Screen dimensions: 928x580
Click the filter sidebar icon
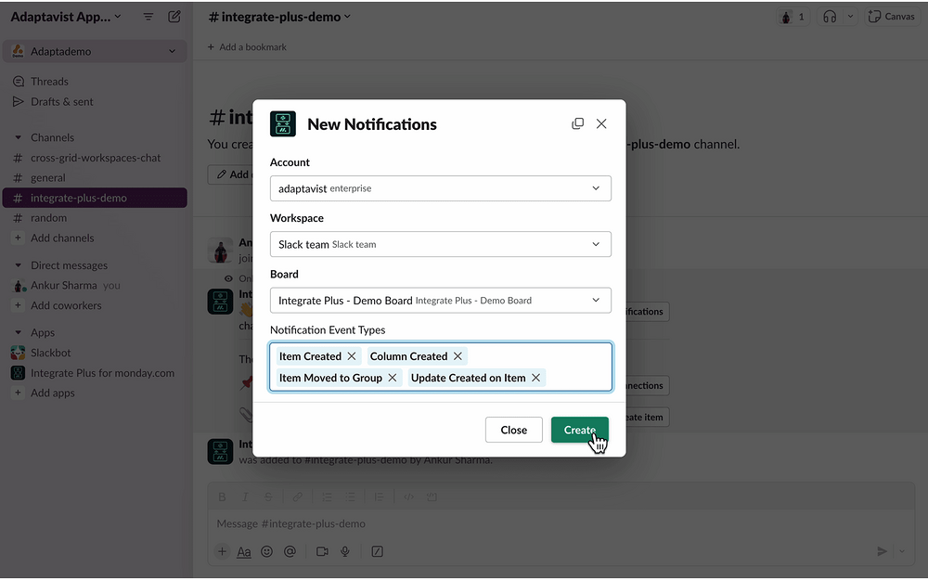point(148,17)
